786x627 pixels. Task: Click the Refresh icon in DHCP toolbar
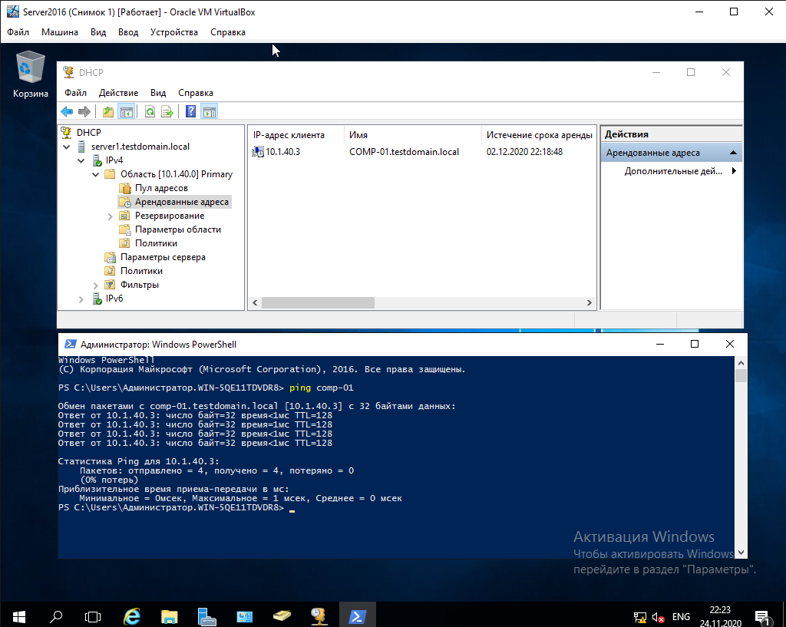[150, 111]
